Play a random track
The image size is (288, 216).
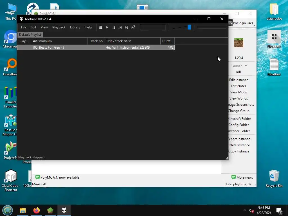133,27
